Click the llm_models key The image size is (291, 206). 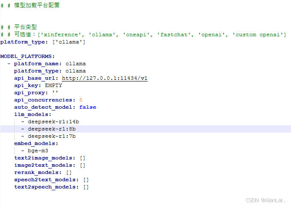33,114
